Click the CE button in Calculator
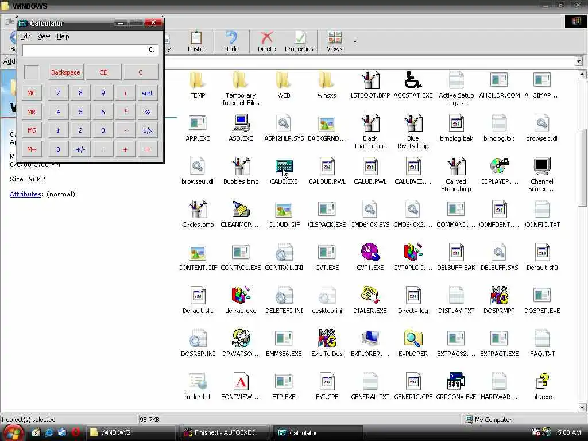The width and height of the screenshot is (588, 441). [x=103, y=72]
